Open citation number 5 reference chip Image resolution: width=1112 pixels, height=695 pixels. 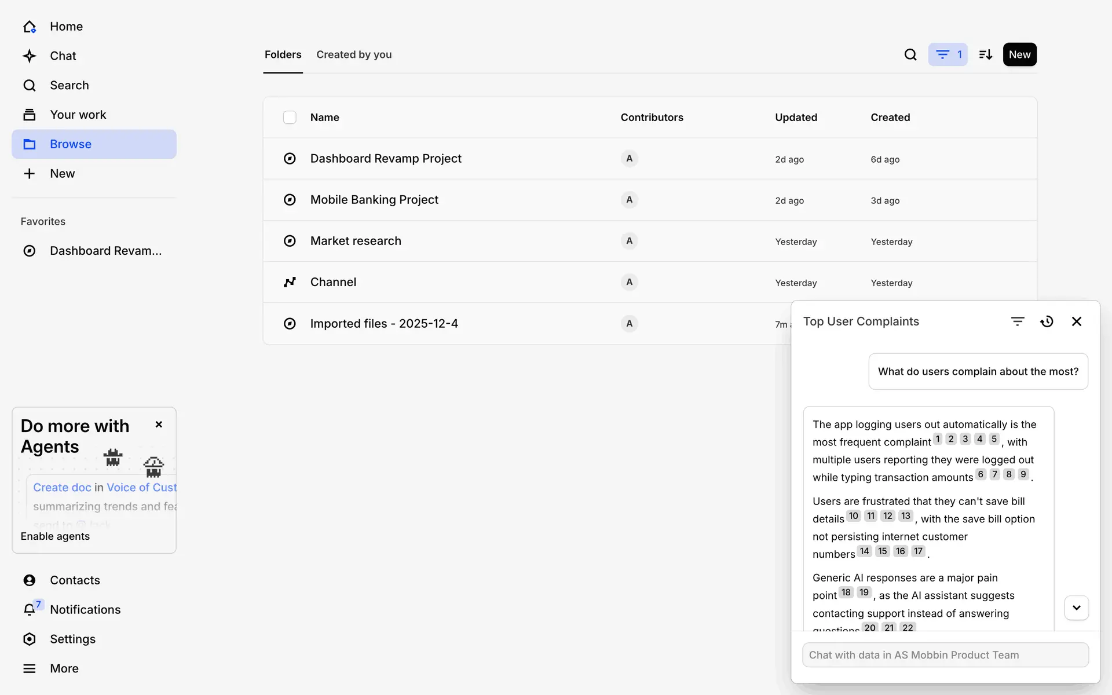coord(994,439)
